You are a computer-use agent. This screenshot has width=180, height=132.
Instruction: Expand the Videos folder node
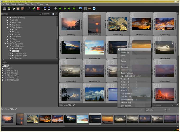(8, 39)
